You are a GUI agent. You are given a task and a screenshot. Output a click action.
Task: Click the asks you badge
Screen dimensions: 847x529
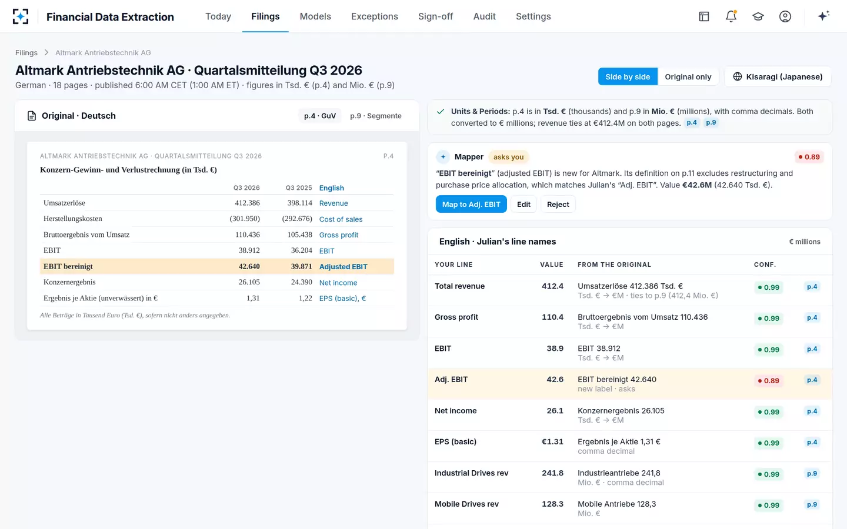508,157
